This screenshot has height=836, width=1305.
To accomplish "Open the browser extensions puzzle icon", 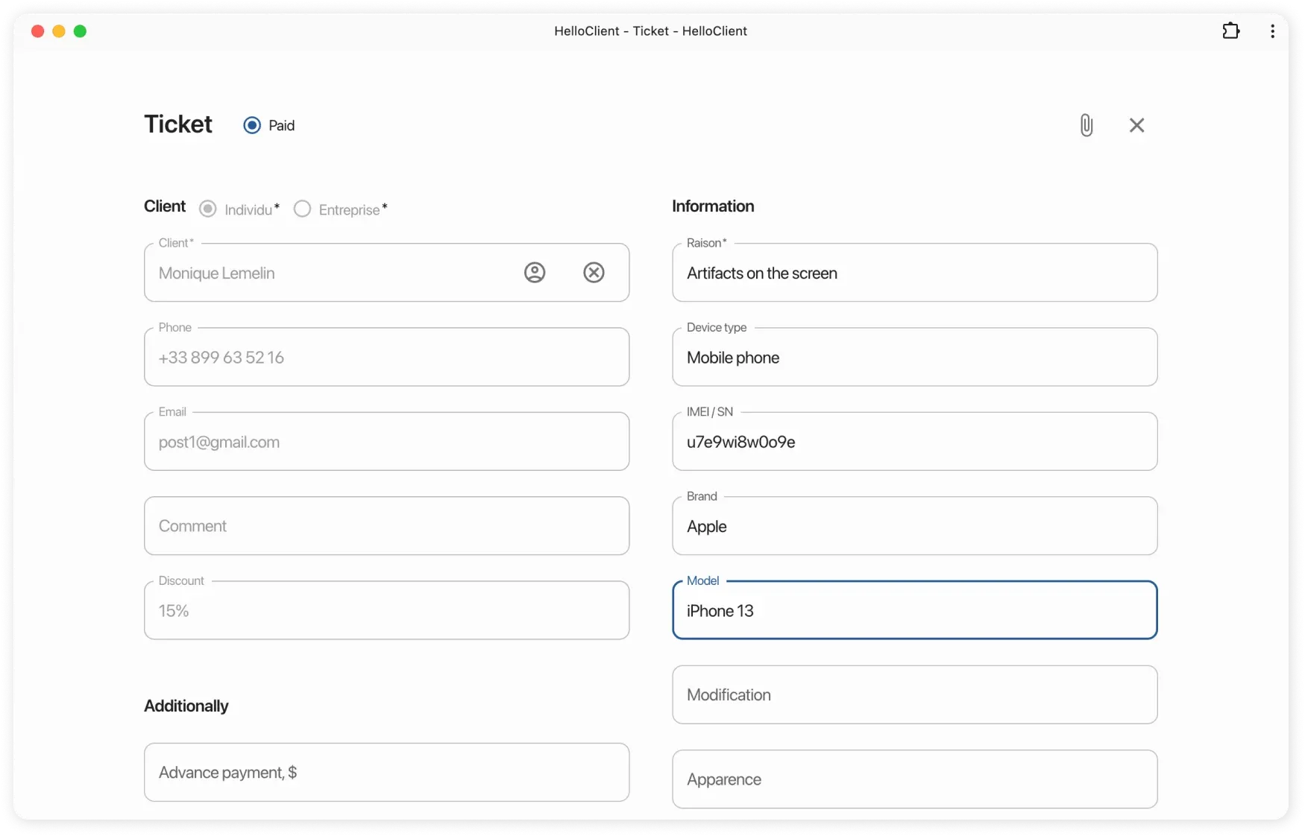I will click(x=1230, y=31).
